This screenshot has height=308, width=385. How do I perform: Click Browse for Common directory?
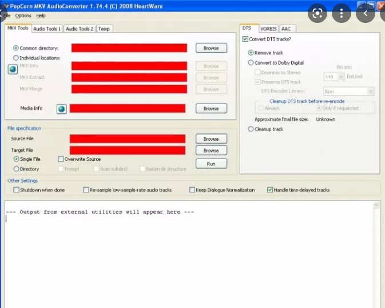(211, 48)
